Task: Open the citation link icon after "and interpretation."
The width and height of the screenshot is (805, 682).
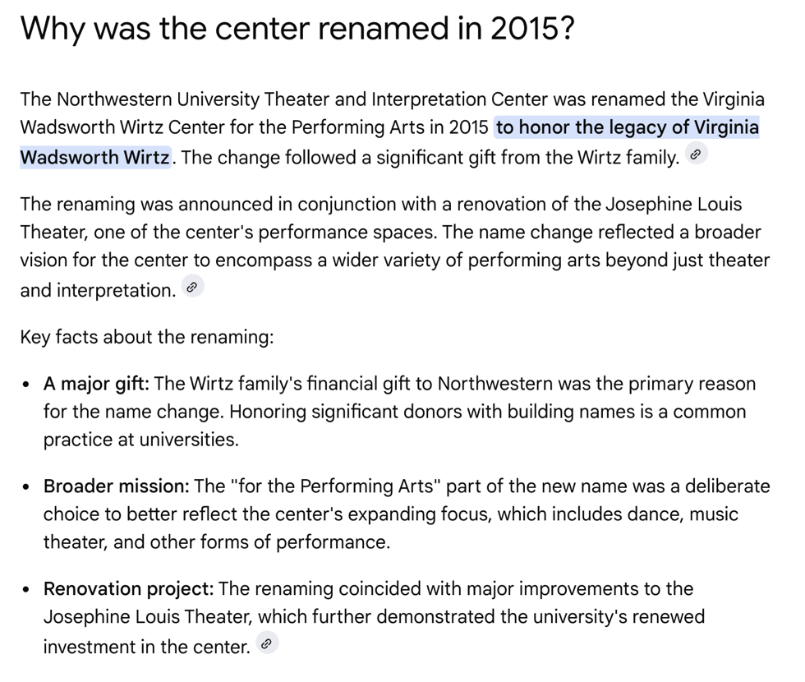Action: point(192,288)
